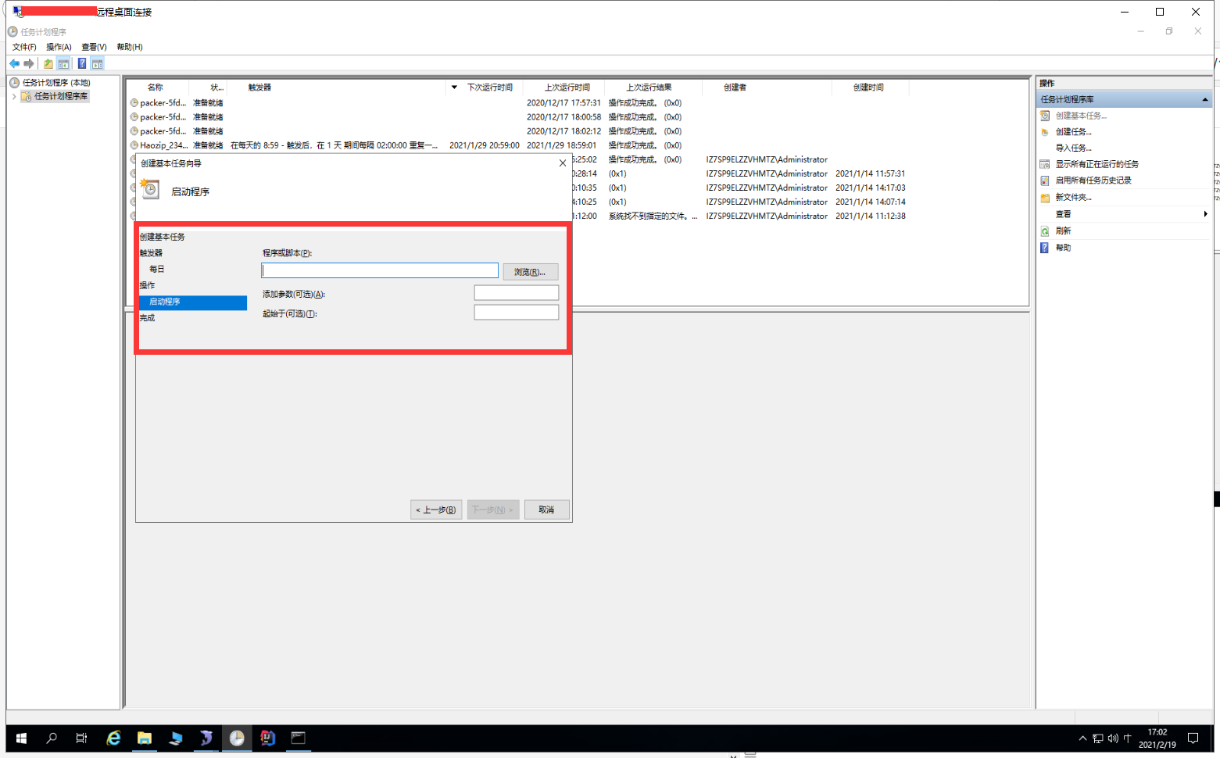Image resolution: width=1220 pixels, height=758 pixels.
Task: Click the 上次运行结果 column header
Action: click(x=649, y=88)
